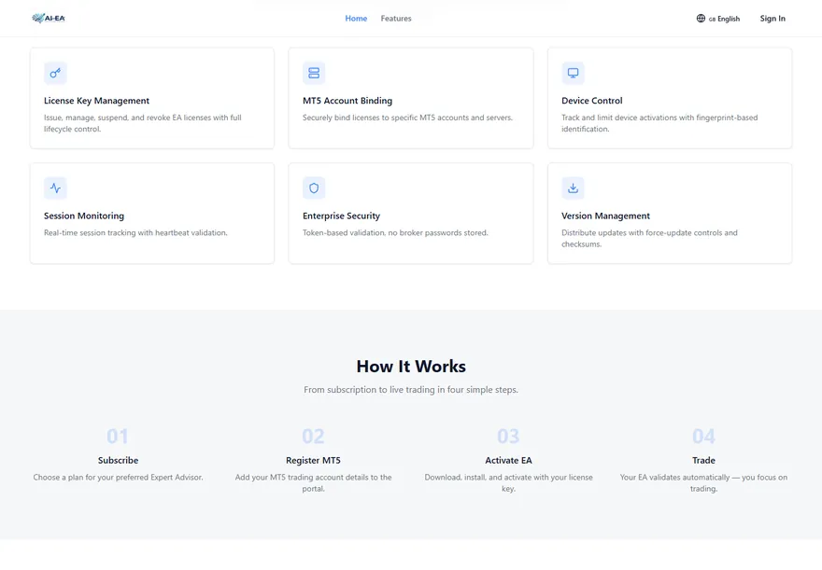Click 'Issue, manage, suspend, and revoke' description
This screenshot has height=570, width=822.
click(x=143, y=123)
